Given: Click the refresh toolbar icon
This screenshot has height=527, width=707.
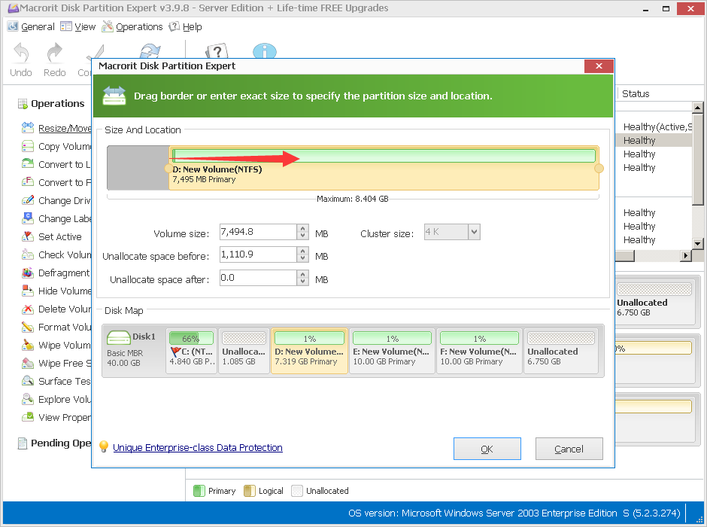Looking at the screenshot, I should click(150, 51).
